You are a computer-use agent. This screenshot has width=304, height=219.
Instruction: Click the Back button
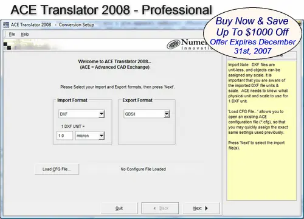pos(160,208)
